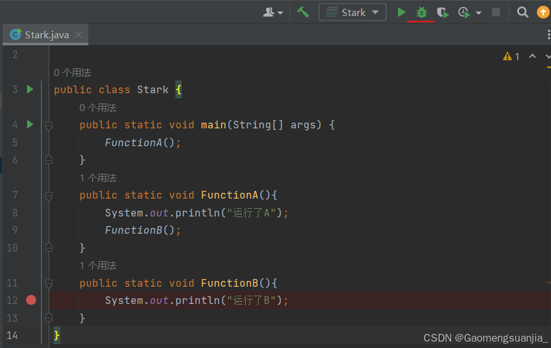Click the orange update arrow icon
The image size is (551, 348).
click(543, 12)
